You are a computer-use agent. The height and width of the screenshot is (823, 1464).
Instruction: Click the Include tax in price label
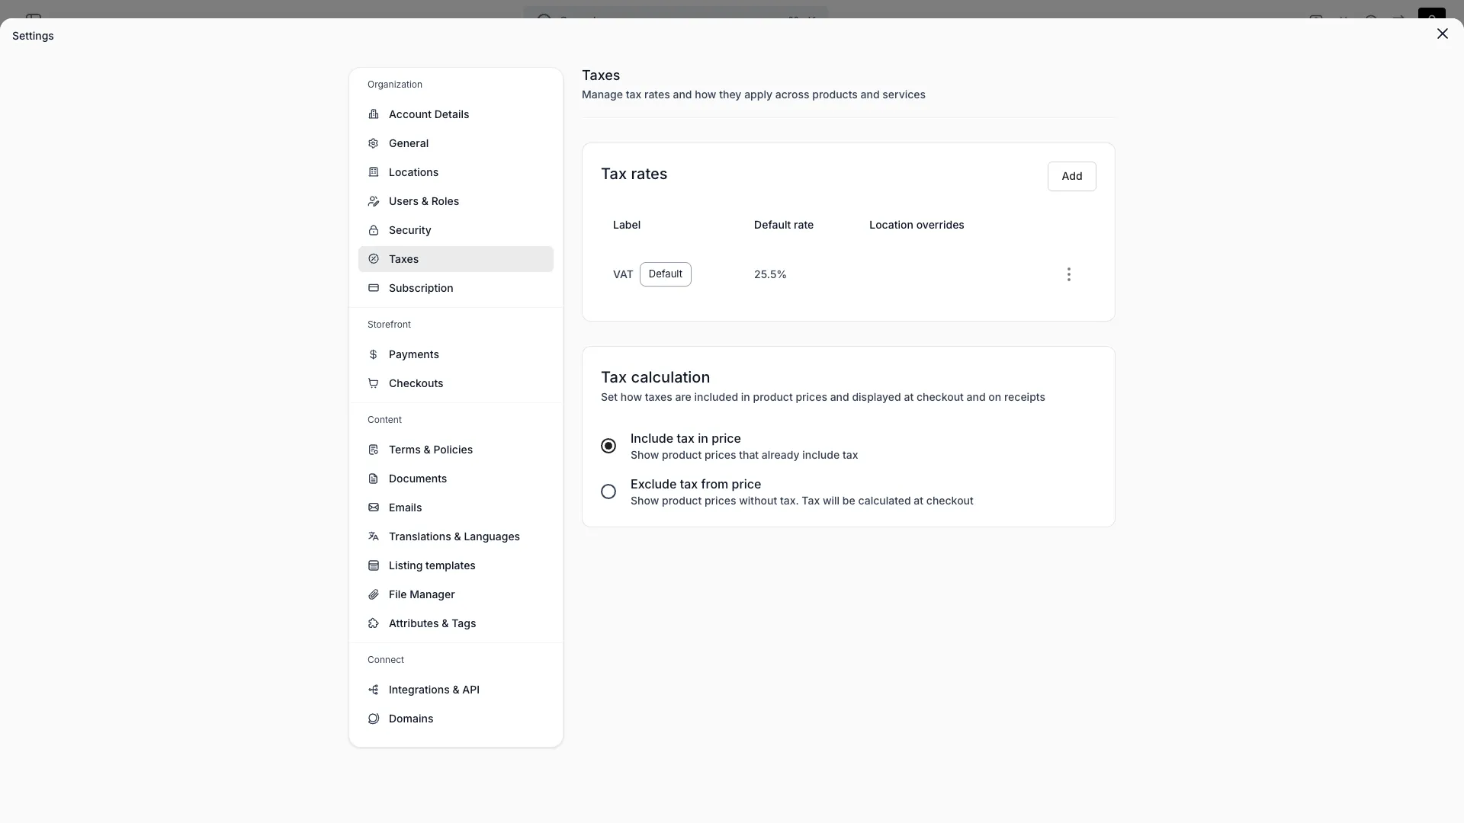pos(685,438)
